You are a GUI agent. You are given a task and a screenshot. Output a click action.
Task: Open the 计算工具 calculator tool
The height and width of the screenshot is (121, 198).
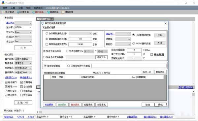click(x=23, y=12)
